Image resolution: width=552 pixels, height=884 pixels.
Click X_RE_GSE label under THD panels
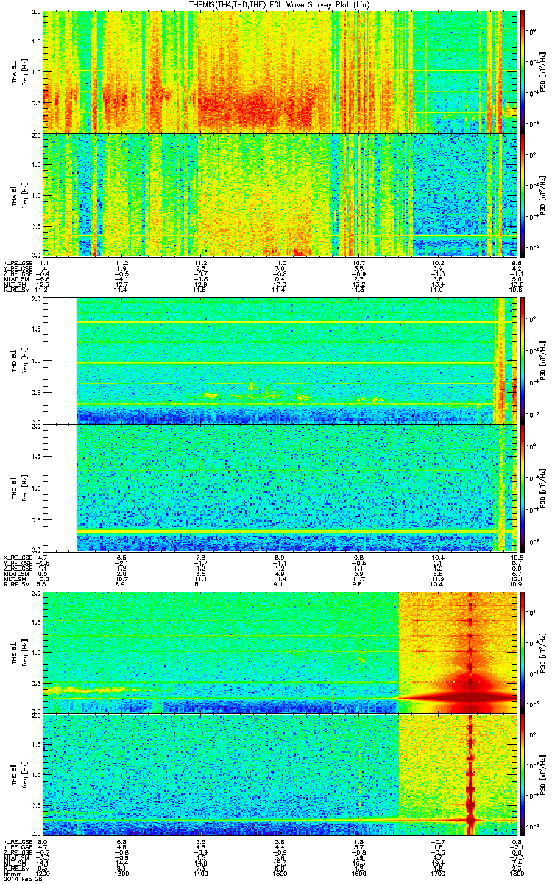[18, 558]
